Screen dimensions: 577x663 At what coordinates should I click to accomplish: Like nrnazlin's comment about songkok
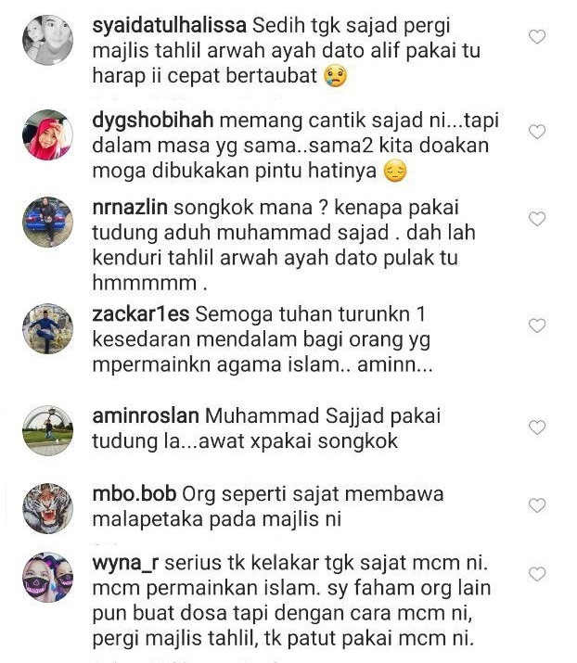[x=537, y=219]
